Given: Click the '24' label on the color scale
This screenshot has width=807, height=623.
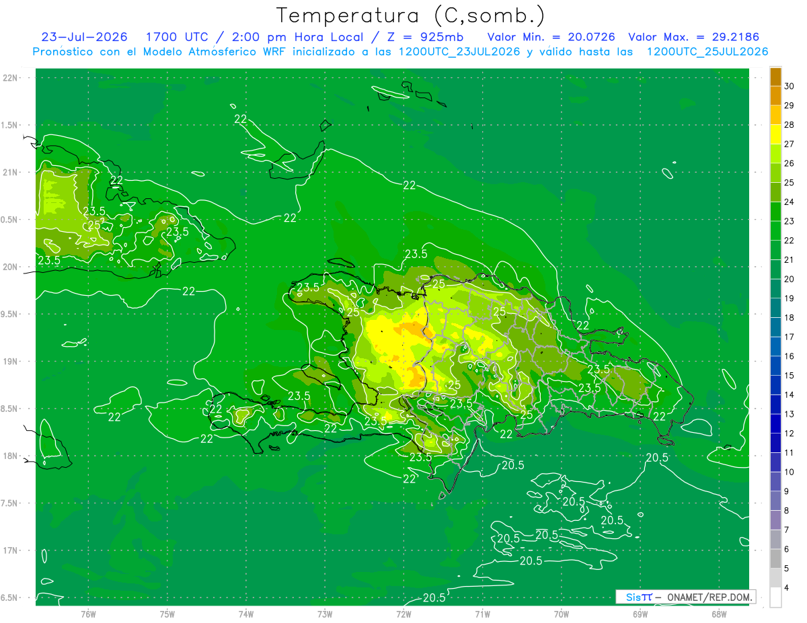Looking at the screenshot, I should (789, 202).
